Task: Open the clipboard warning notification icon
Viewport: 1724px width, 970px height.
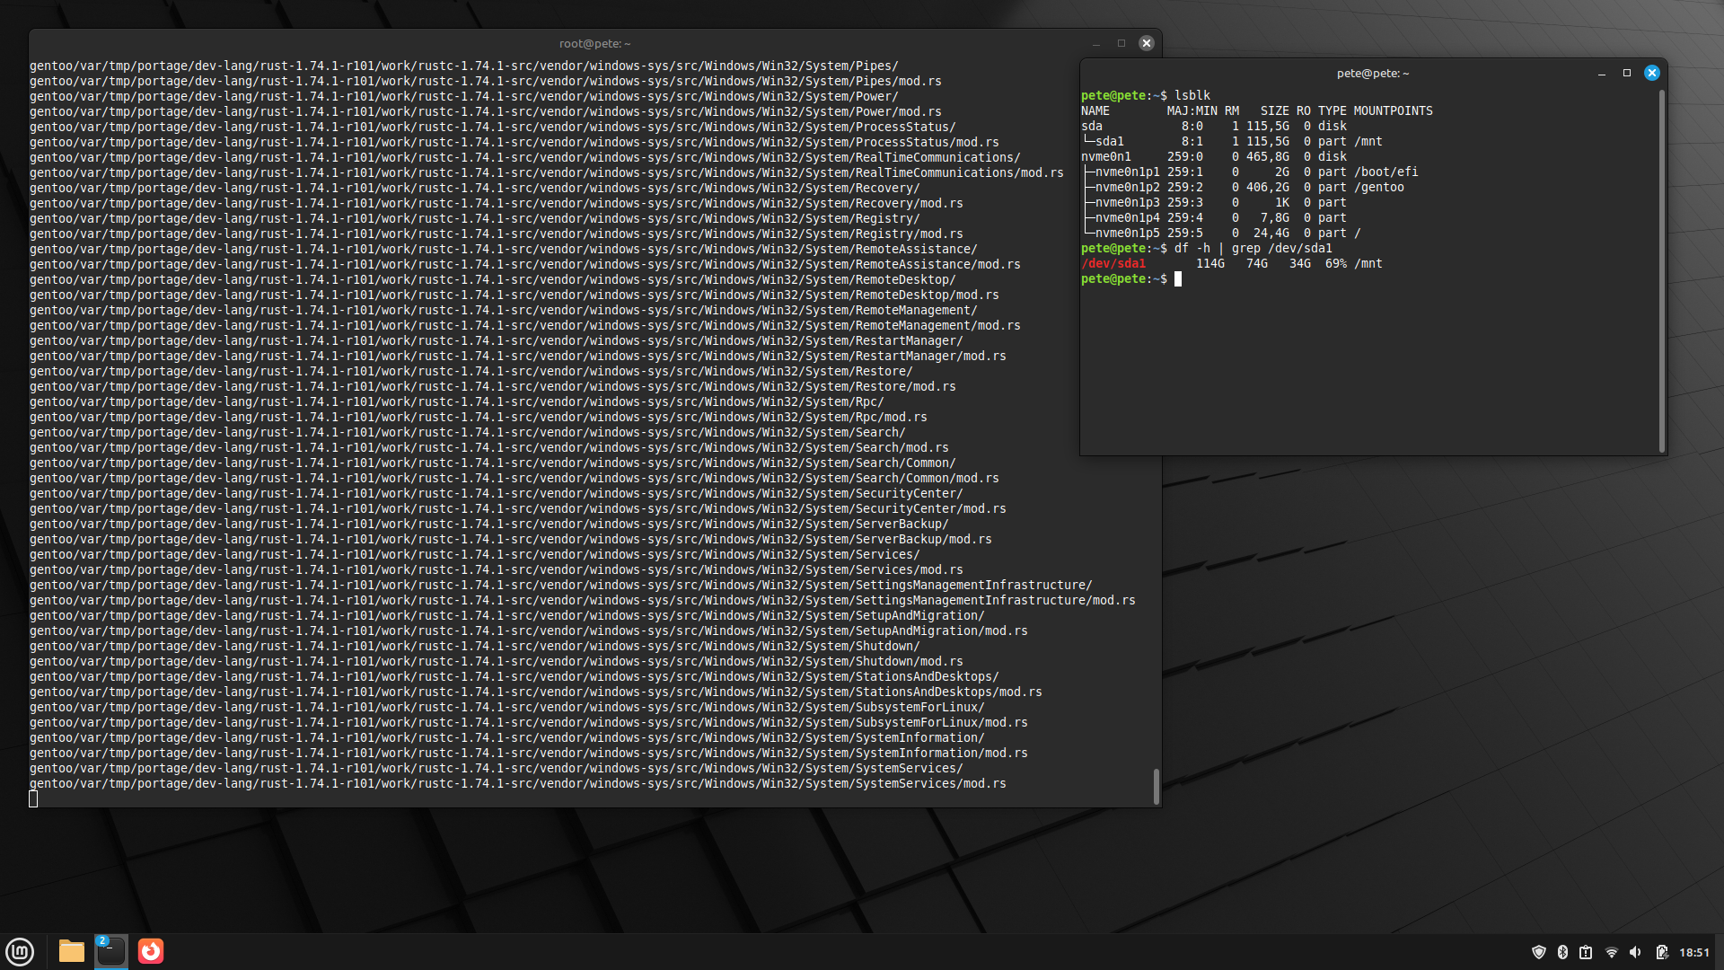Action: [x=1586, y=952]
